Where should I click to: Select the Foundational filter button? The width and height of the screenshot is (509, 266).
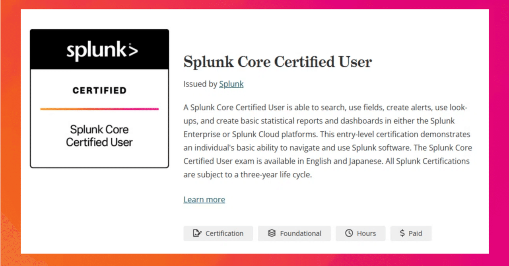(294, 233)
